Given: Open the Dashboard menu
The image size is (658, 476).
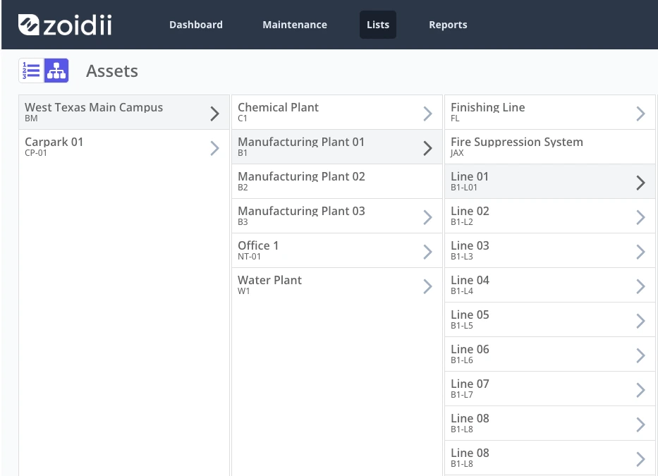Looking at the screenshot, I should 196,25.
